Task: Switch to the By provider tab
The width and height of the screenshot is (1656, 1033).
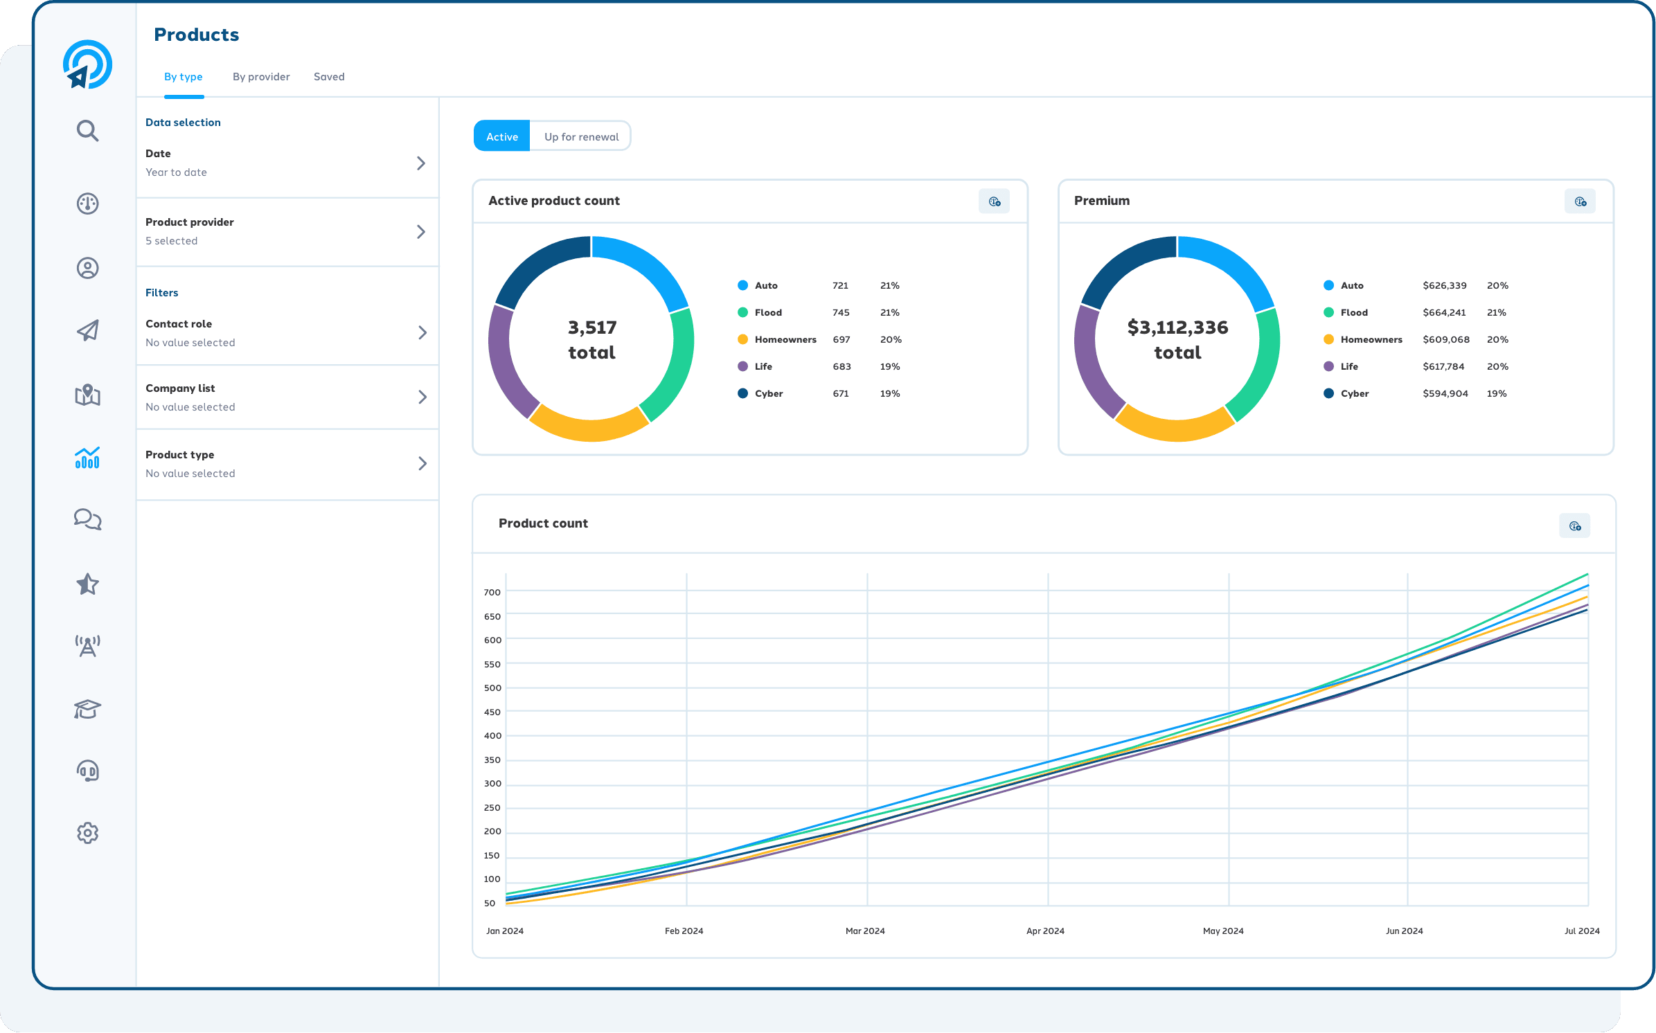Action: (x=261, y=76)
